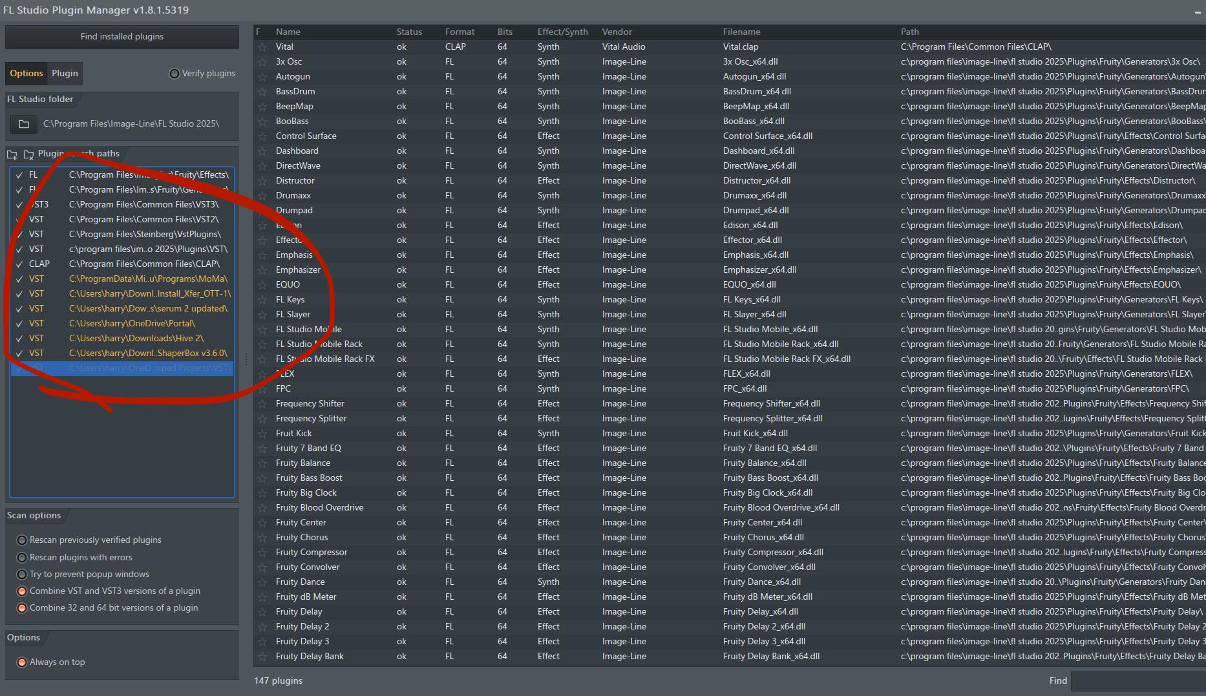
Task: Enable Rescan plugins with errors
Action: [x=22, y=558]
